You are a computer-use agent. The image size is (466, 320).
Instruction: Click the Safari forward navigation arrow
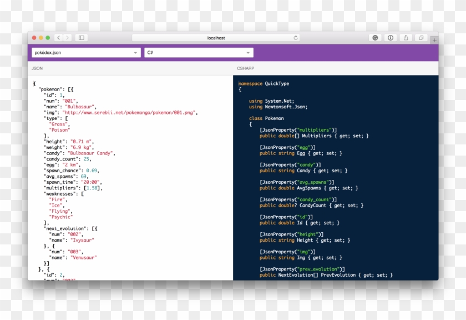coord(68,38)
